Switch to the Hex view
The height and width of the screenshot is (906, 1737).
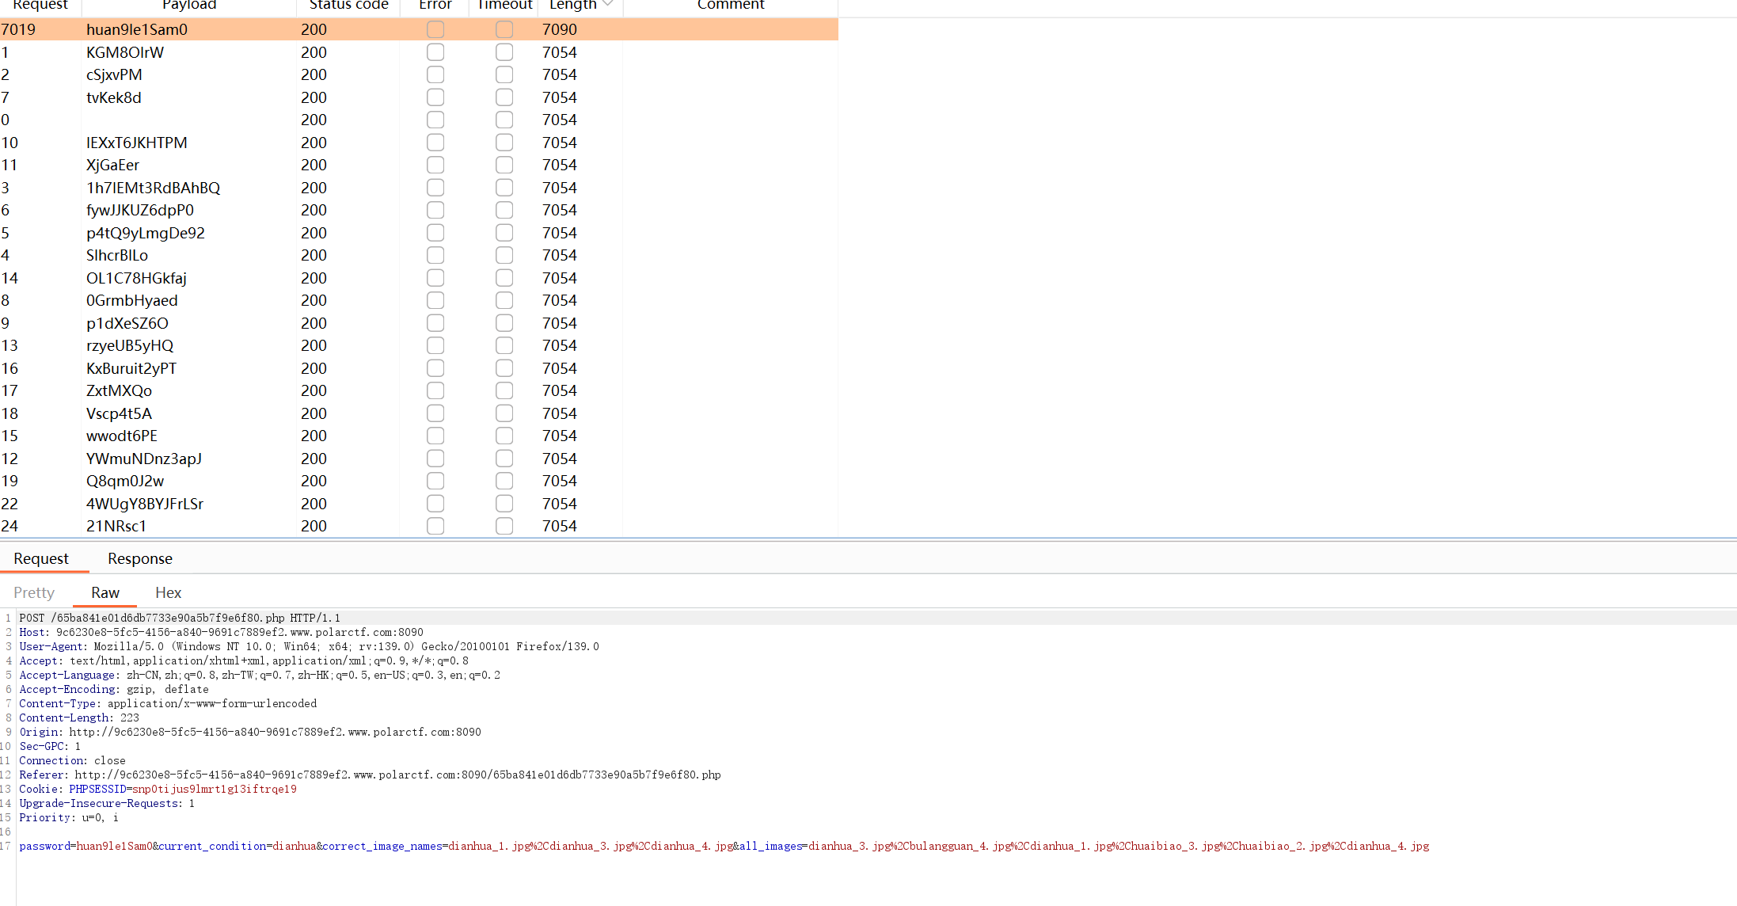click(168, 592)
